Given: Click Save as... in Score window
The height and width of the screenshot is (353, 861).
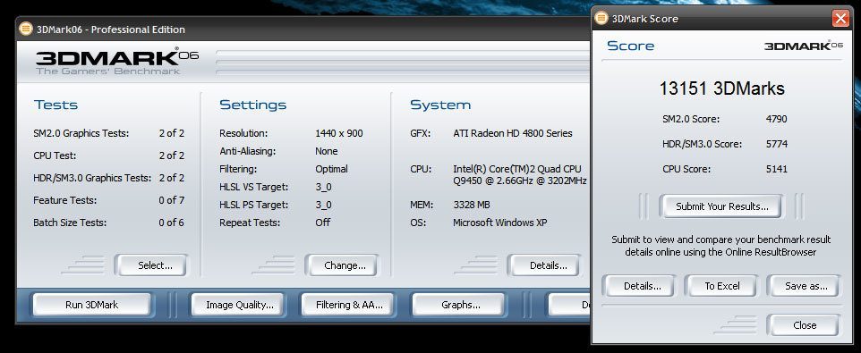Looking at the screenshot, I should point(804,286).
